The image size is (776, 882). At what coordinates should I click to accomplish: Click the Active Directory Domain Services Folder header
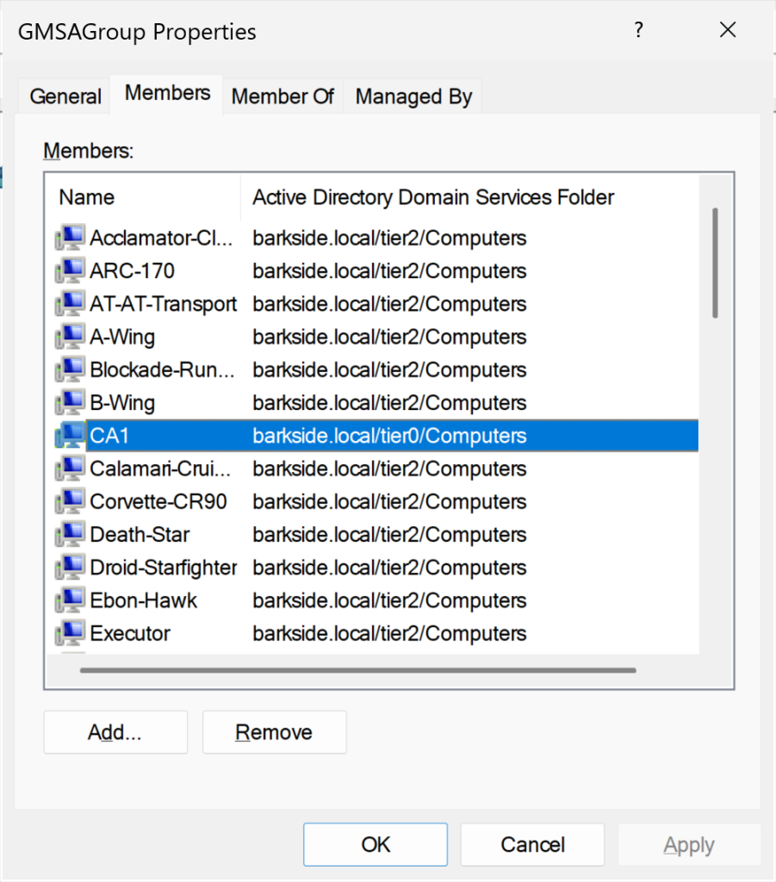tap(433, 197)
